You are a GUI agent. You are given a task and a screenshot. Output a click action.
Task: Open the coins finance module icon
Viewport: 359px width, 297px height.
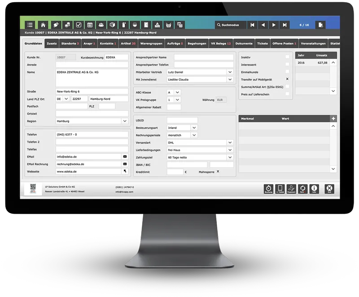tap(67, 25)
